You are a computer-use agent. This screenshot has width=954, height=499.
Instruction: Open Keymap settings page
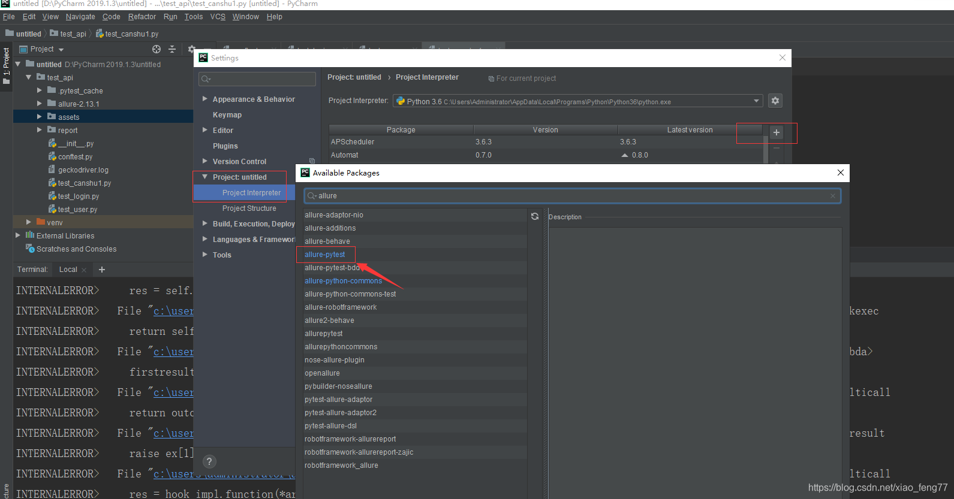[x=227, y=115]
